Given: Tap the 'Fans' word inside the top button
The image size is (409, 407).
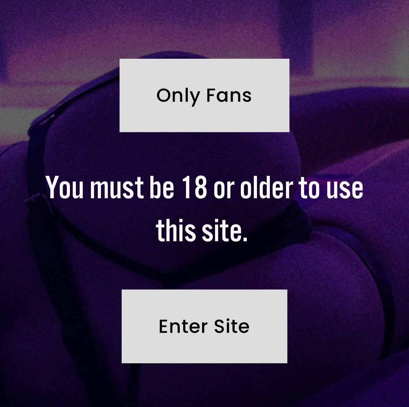Looking at the screenshot, I should pos(229,95).
